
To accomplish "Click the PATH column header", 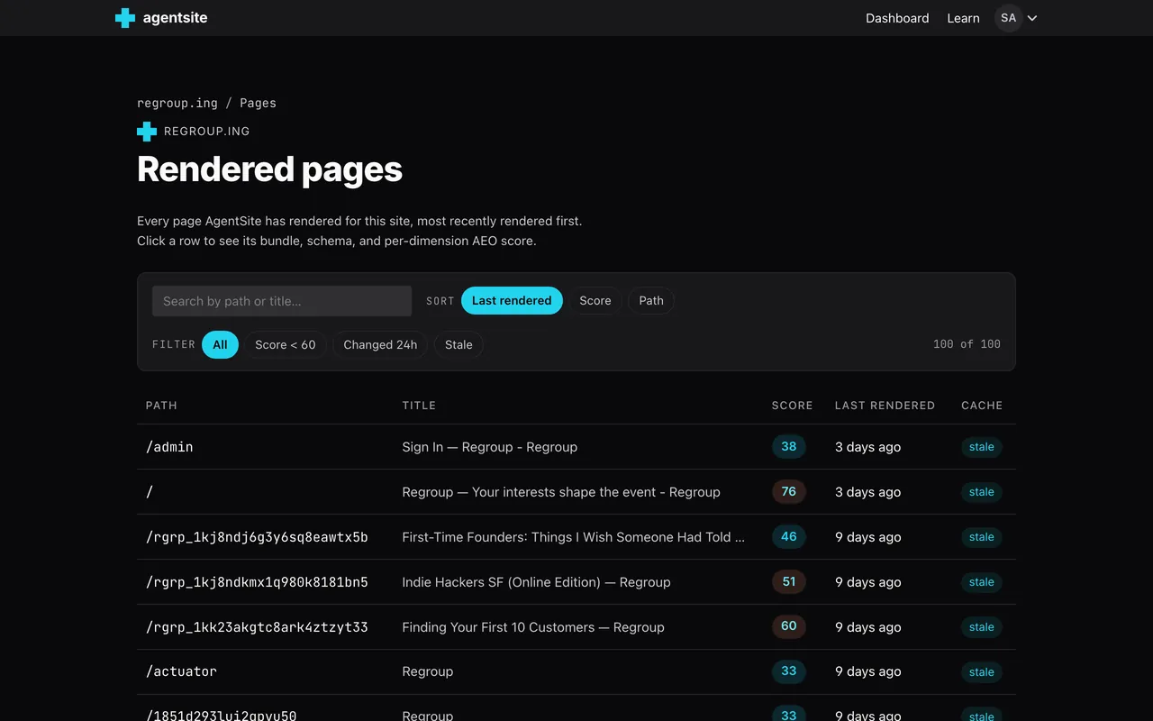I will click(161, 406).
